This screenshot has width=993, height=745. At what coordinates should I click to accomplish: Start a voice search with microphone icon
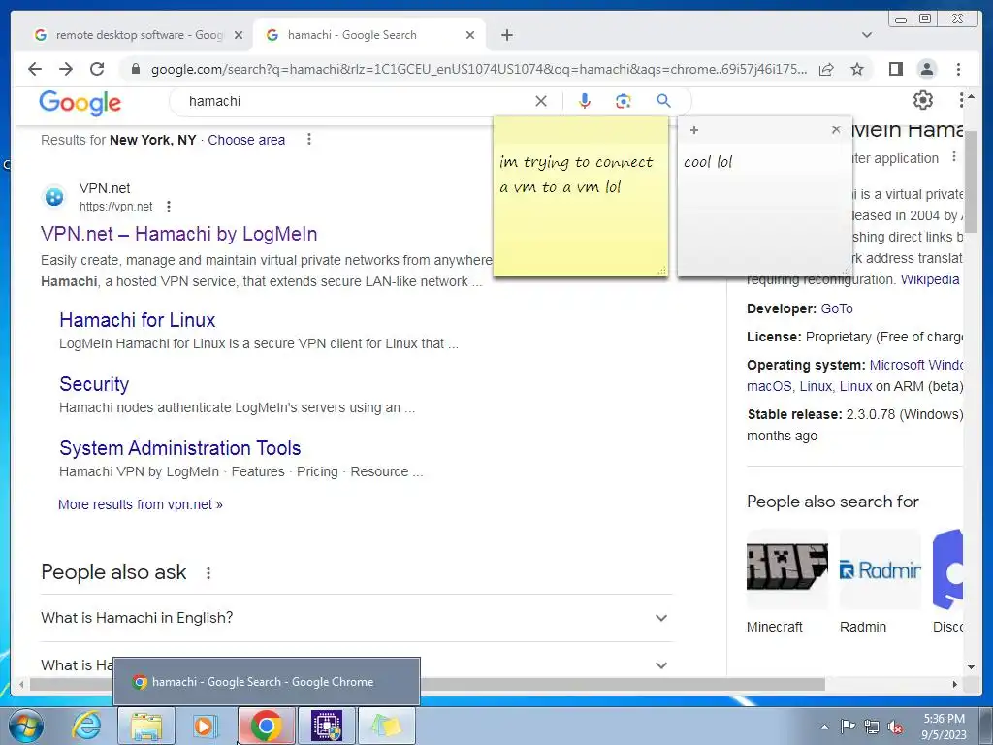click(x=585, y=101)
